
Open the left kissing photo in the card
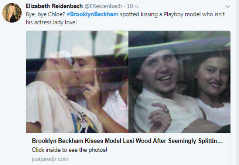pos(77,82)
